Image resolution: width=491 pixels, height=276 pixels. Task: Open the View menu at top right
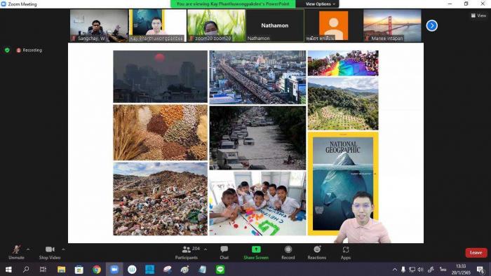[x=478, y=15]
